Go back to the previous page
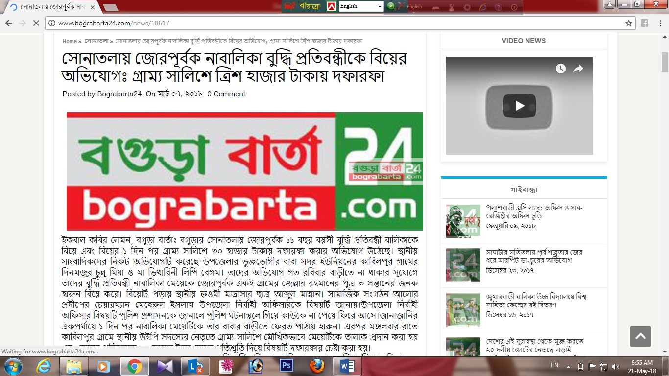The image size is (669, 376). coord(9,23)
